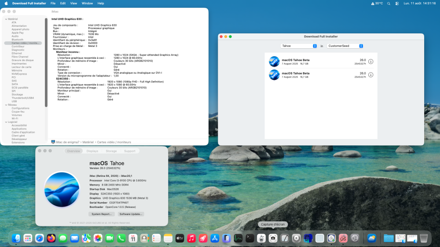Open the Weather app in the Dock
This screenshot has width=440, height=247.
[372, 238]
